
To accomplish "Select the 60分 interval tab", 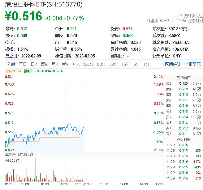I will click(x=101, y=64).
